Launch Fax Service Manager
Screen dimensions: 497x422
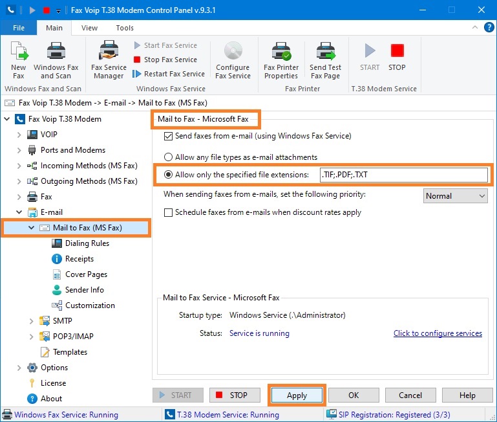click(x=109, y=60)
